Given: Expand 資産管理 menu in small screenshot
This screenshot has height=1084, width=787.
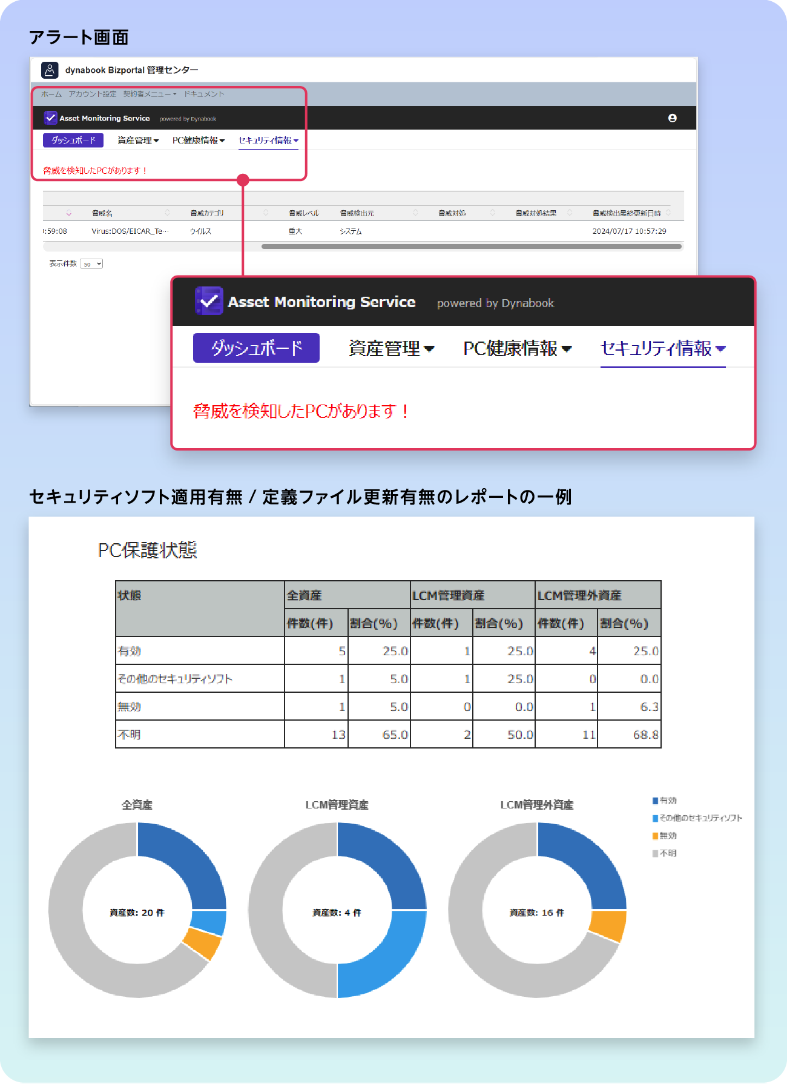Looking at the screenshot, I should pos(138,140).
